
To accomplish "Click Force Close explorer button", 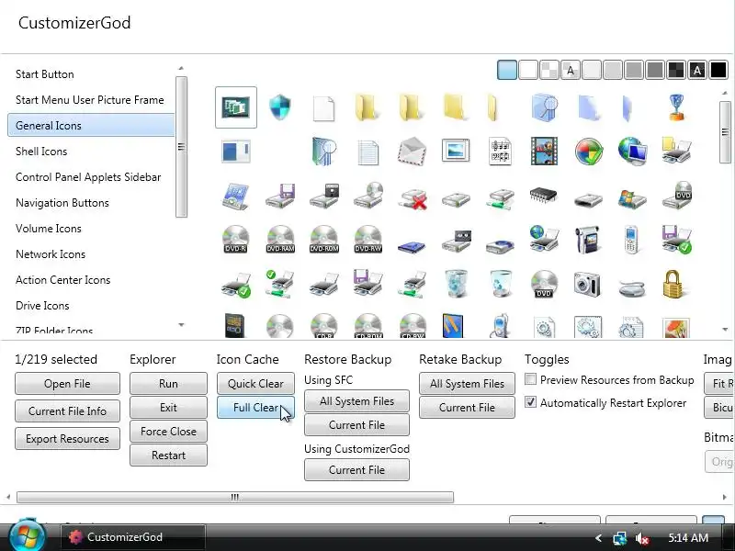I will click(168, 431).
